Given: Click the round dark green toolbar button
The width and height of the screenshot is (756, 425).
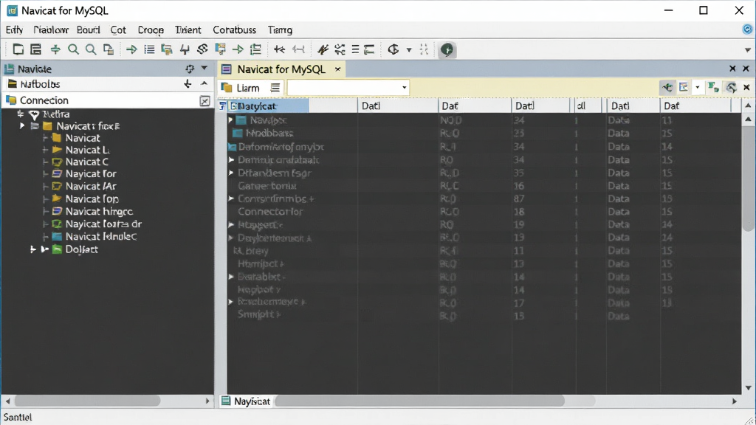Looking at the screenshot, I should click(447, 49).
